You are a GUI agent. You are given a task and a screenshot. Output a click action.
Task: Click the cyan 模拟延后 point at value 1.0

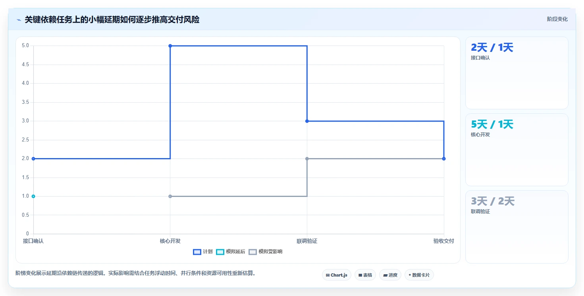coord(33,196)
